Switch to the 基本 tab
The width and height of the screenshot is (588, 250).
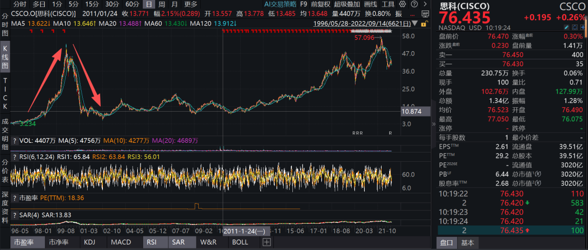tap(467, 242)
